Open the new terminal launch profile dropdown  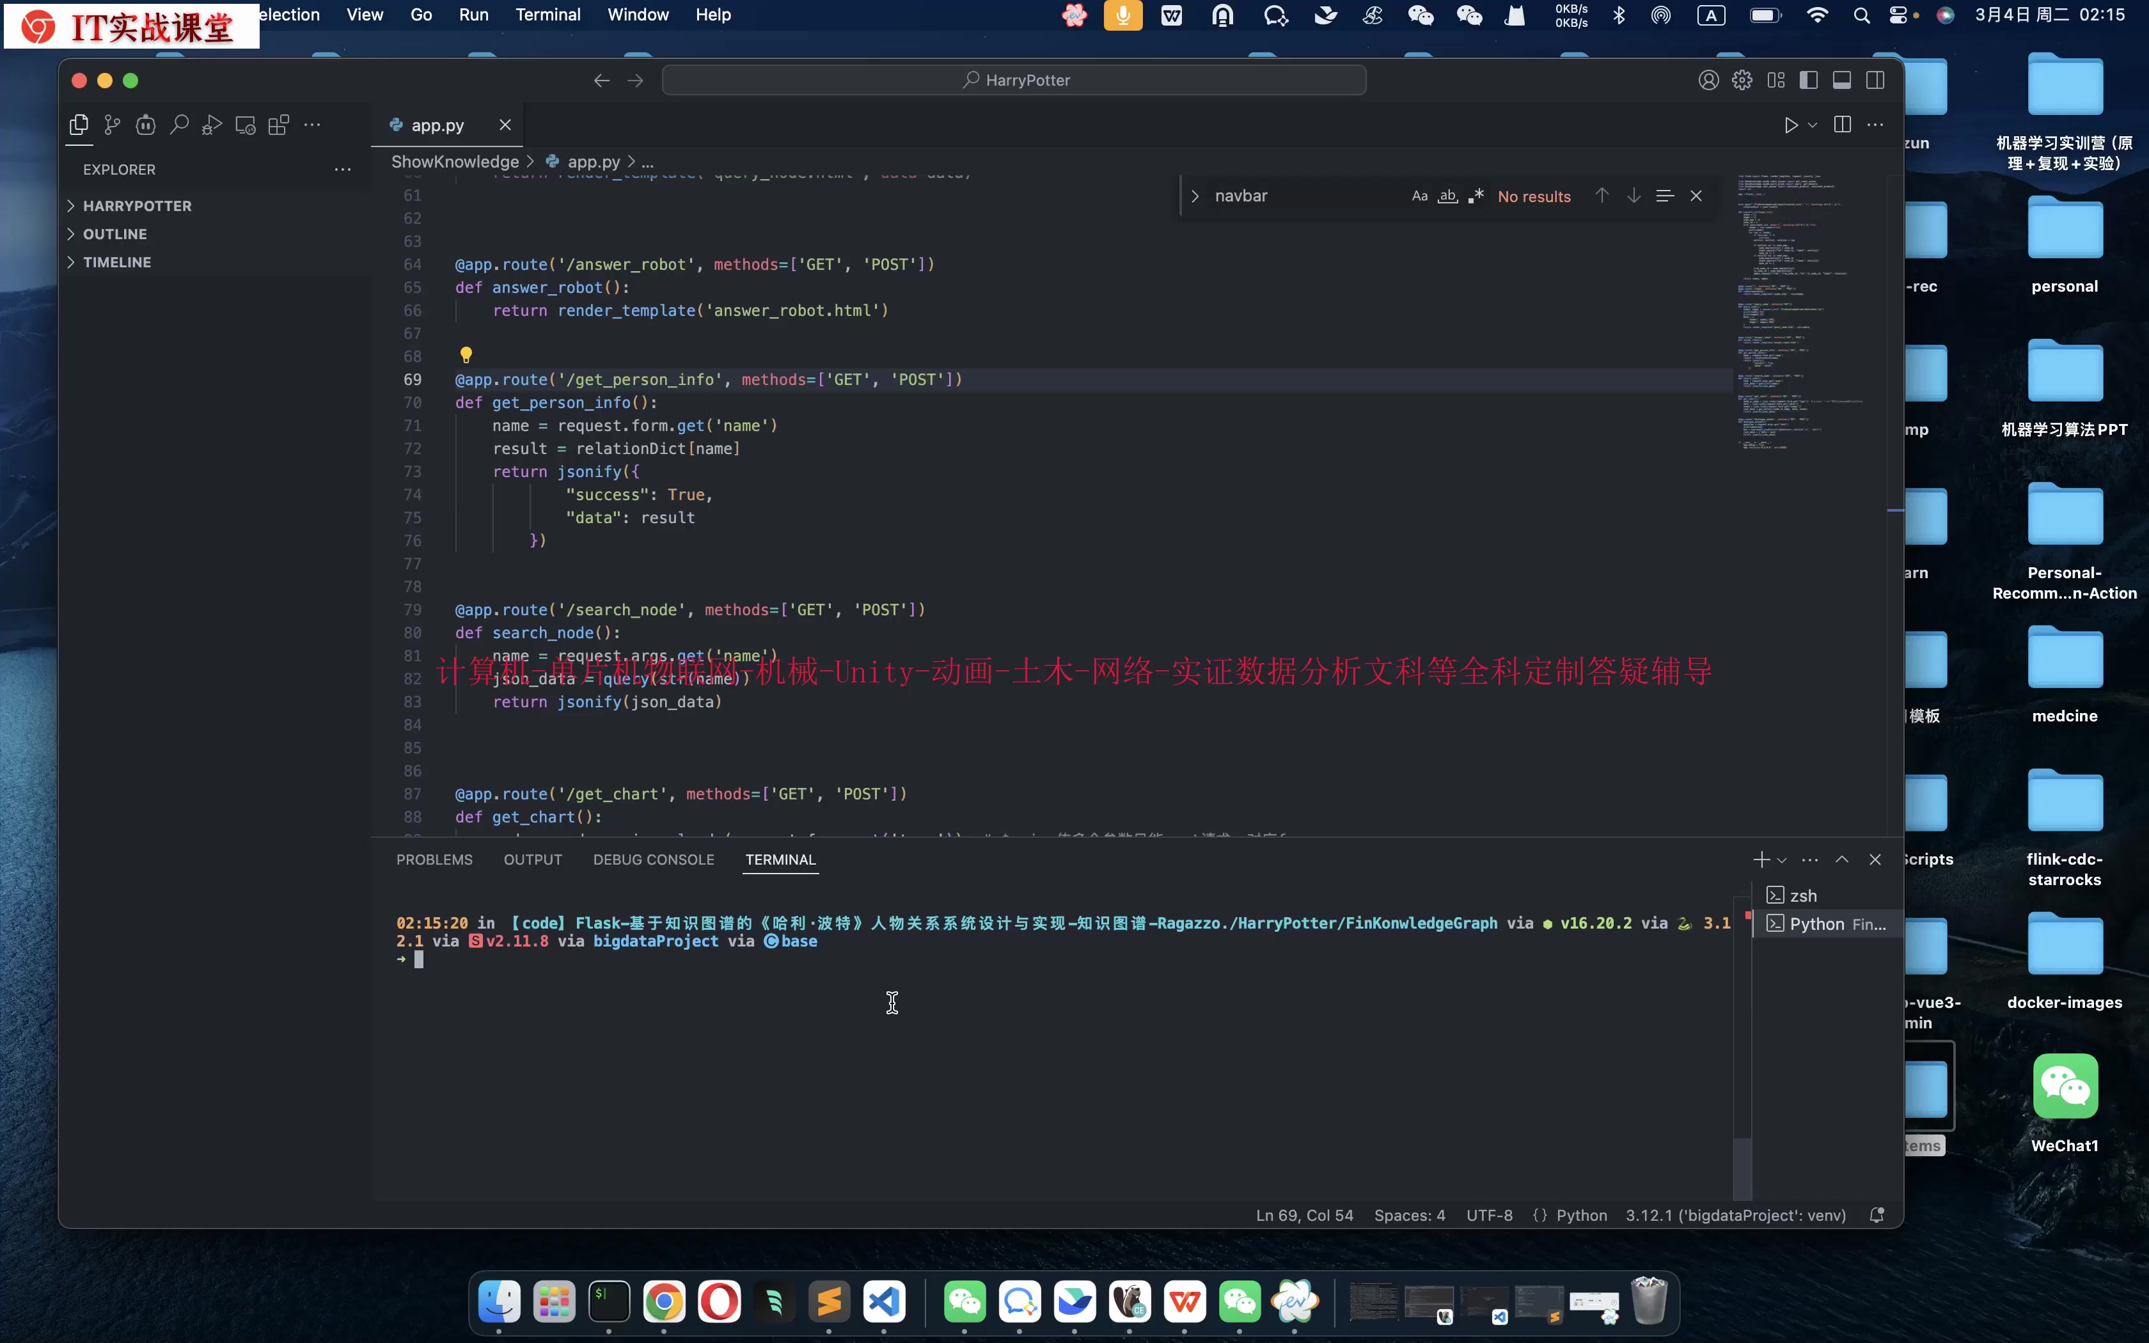pos(1781,860)
